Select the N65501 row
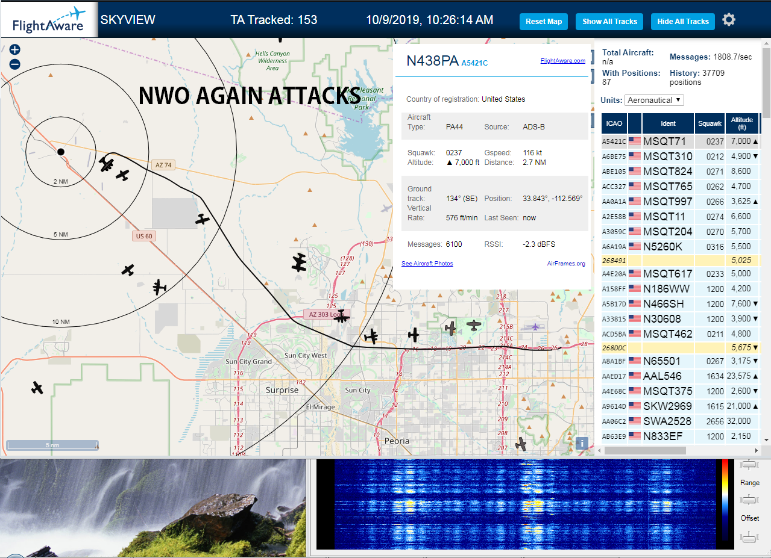The image size is (771, 558). coord(680,361)
